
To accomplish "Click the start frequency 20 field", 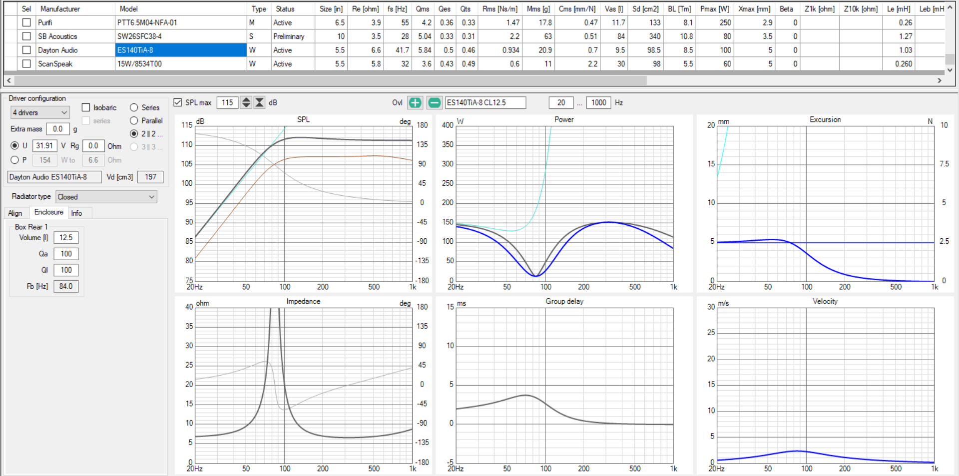I will (561, 103).
